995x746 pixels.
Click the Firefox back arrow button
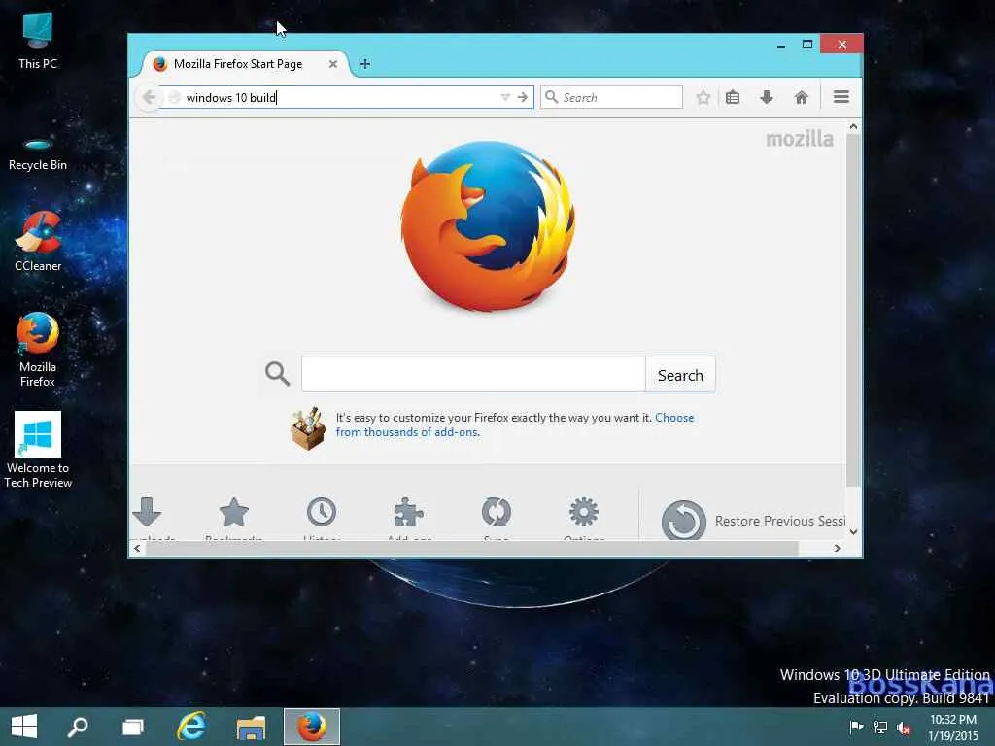149,98
